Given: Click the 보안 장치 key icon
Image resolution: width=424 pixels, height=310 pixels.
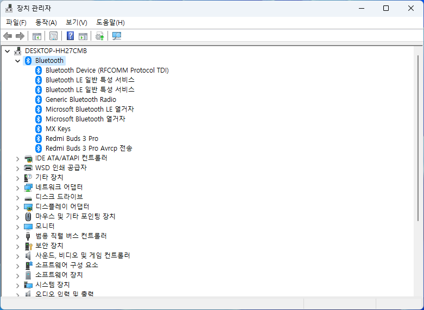Looking at the screenshot, I should (28, 246).
